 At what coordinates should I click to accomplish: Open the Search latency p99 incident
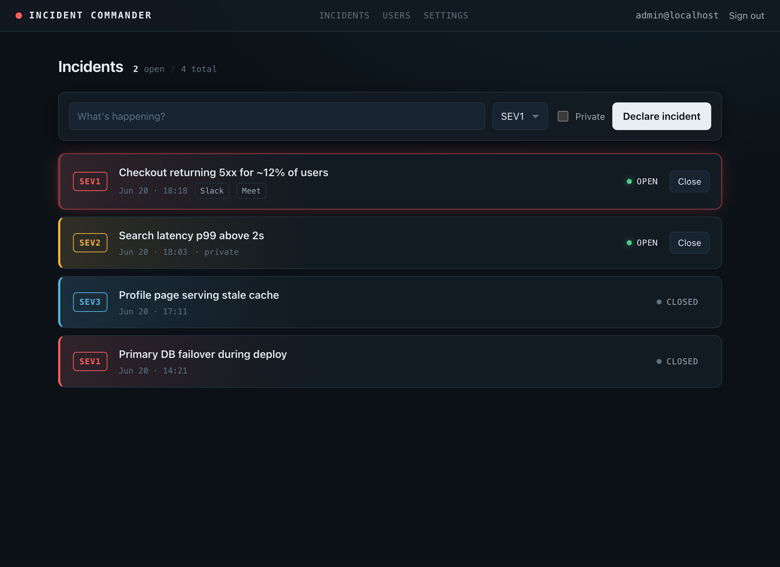pos(191,236)
